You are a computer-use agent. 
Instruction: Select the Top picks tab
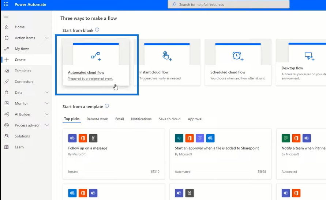pyautogui.click(x=72, y=119)
